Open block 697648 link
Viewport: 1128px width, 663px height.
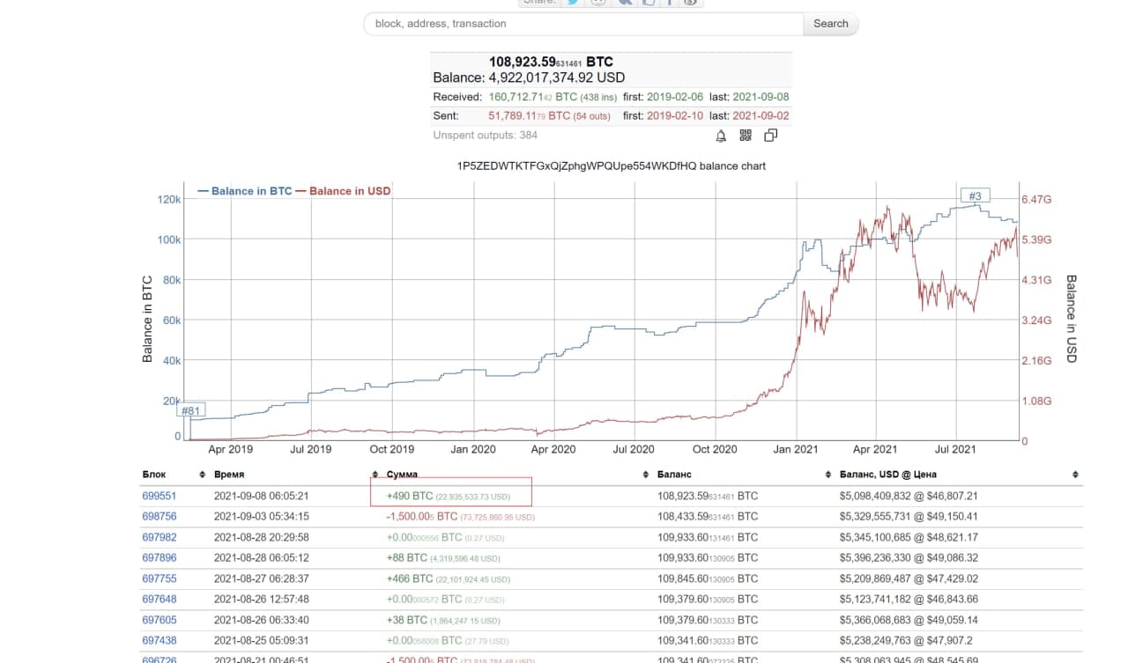[160, 599]
